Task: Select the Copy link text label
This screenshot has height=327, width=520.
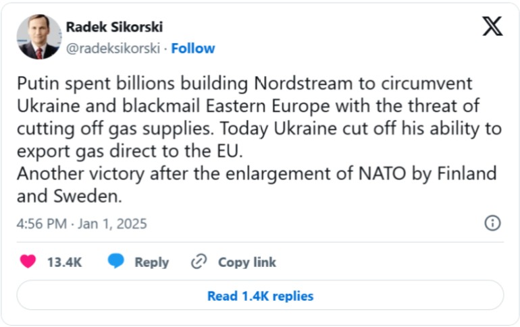Action: (246, 262)
